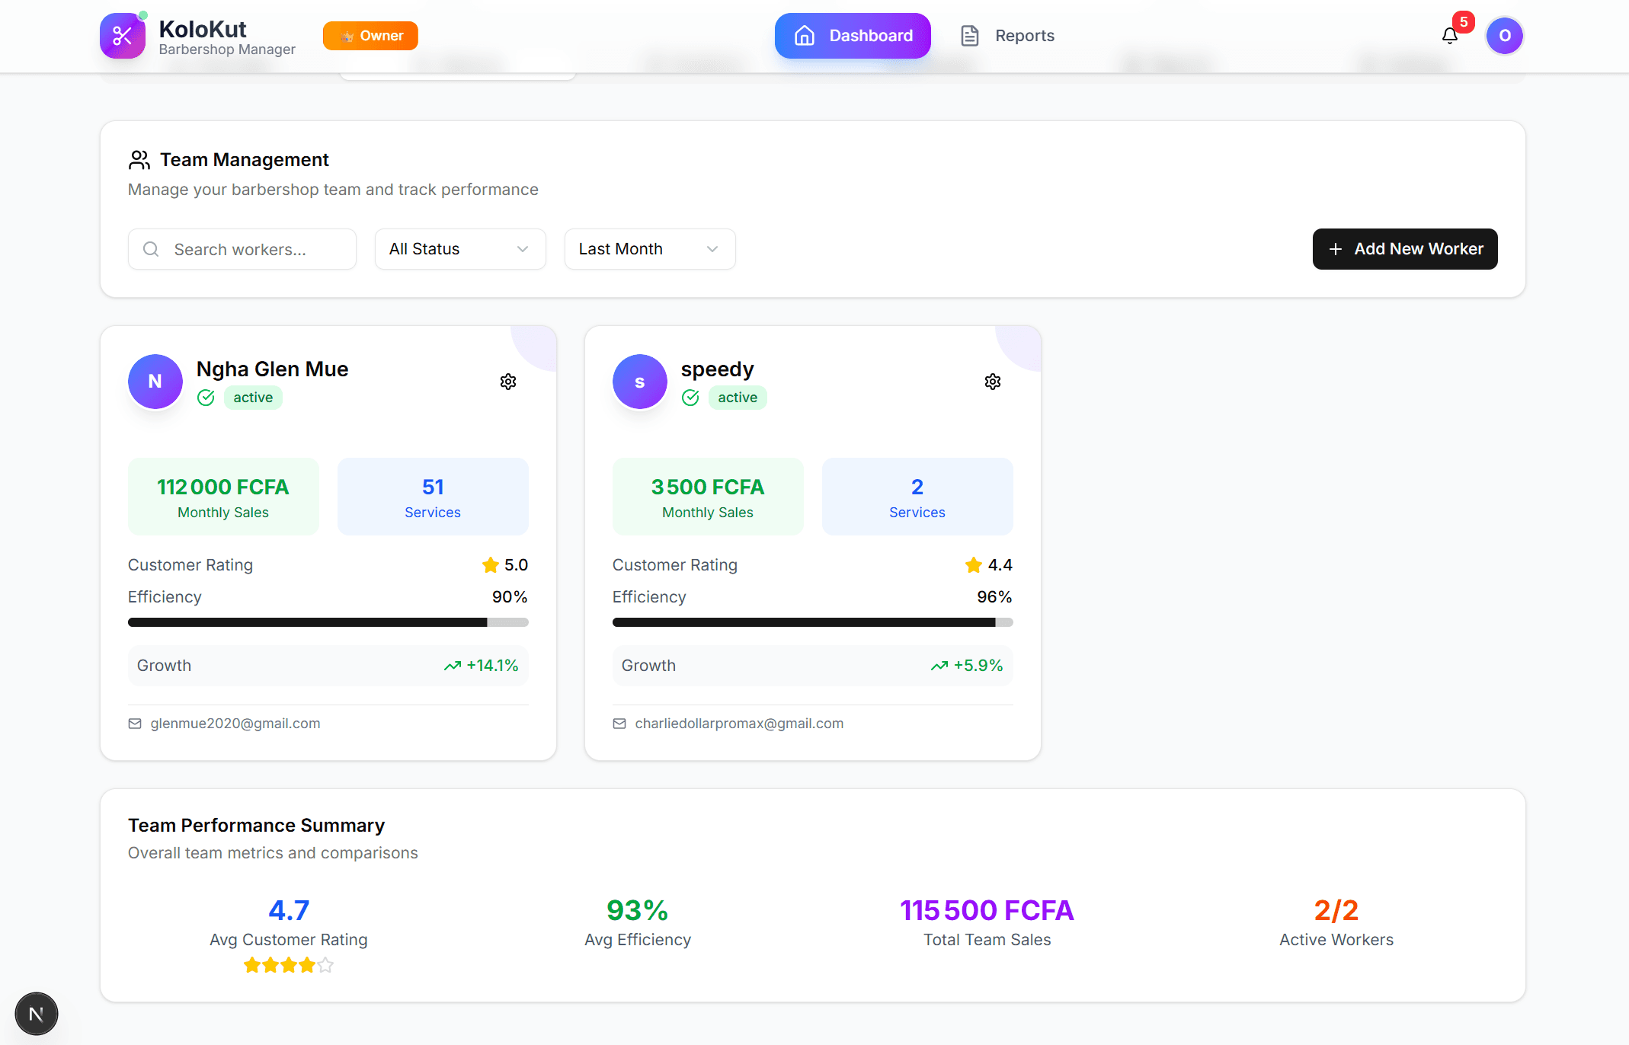Open charliedollarpromax@gmail.com email link

(738, 724)
